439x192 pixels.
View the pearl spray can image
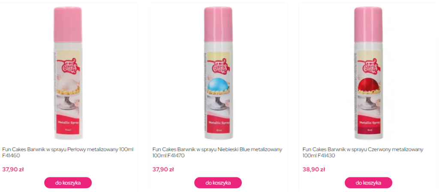tap(68, 73)
